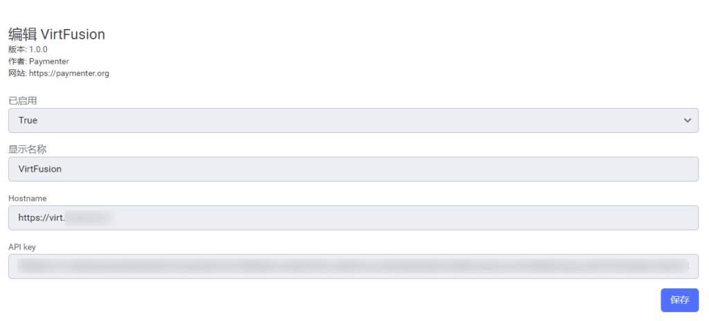This screenshot has width=709, height=321.
Task: Click the https://virt. text in Hostname
Action: point(42,218)
